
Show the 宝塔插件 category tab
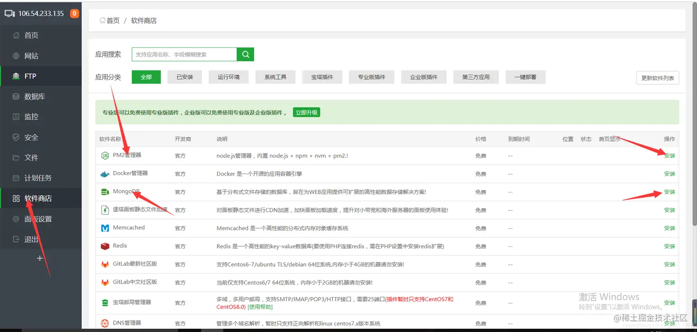322,77
